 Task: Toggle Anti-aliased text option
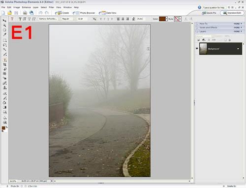click(94, 19)
